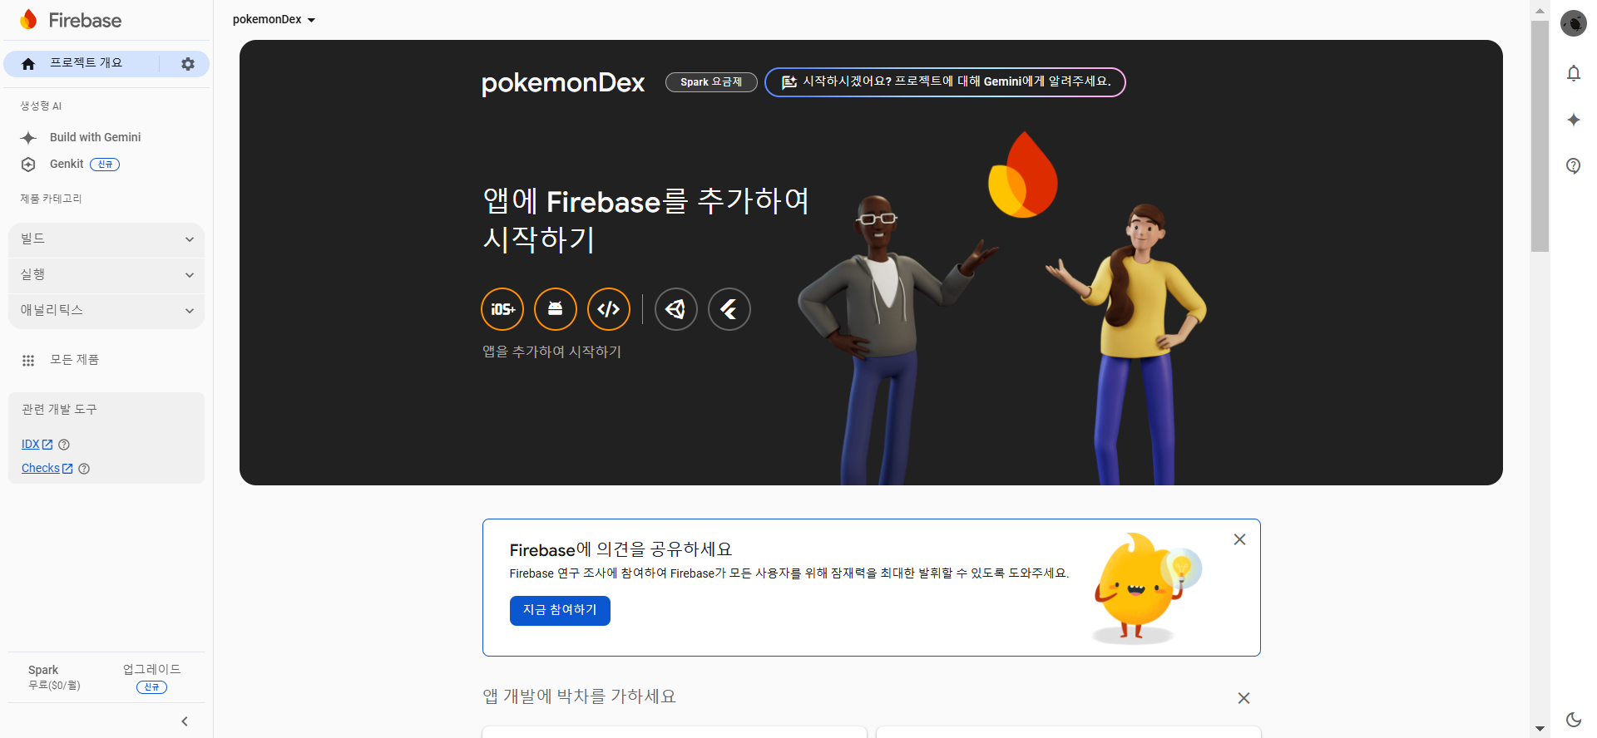The width and height of the screenshot is (1597, 738).
Task: Click the Genkit hexagon icon
Action: click(28, 165)
